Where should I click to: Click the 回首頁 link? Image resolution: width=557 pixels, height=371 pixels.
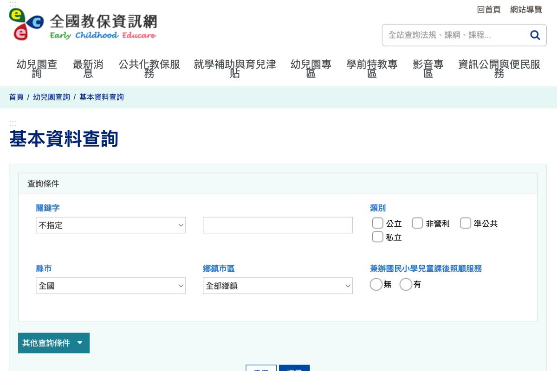coord(489,10)
